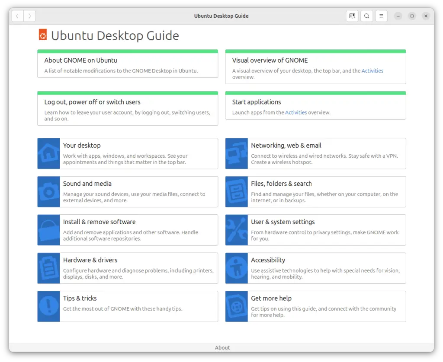Click the exclamation icon for Tips & tricks
The image size is (443, 362).
[x=48, y=306]
